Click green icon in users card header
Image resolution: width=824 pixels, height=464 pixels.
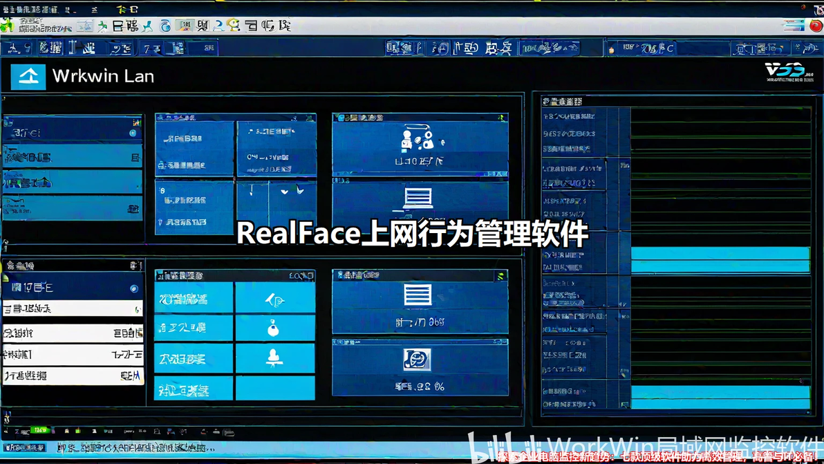[x=501, y=118]
